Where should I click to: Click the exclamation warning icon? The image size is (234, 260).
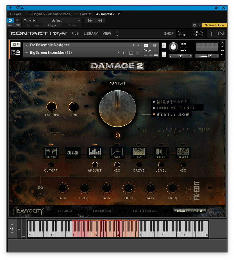[211, 34]
